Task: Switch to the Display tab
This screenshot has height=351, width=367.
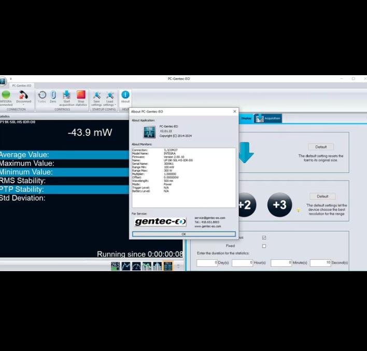Action: click(x=246, y=118)
